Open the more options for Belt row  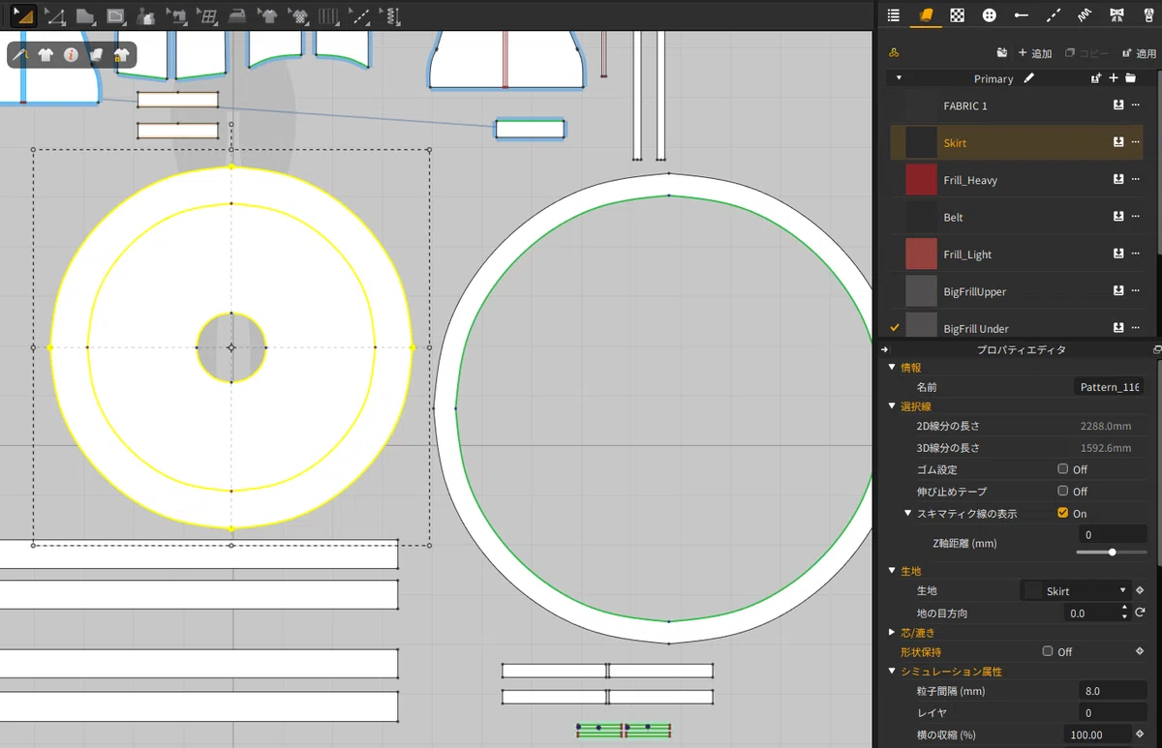pyautogui.click(x=1135, y=217)
